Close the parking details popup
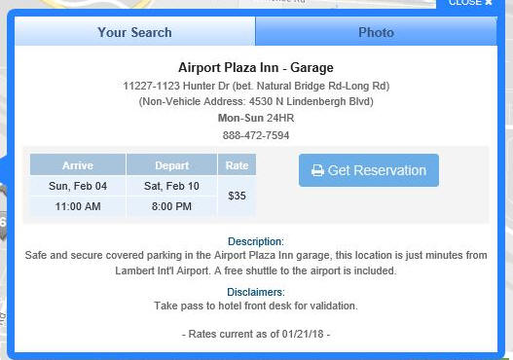 (x=470, y=3)
